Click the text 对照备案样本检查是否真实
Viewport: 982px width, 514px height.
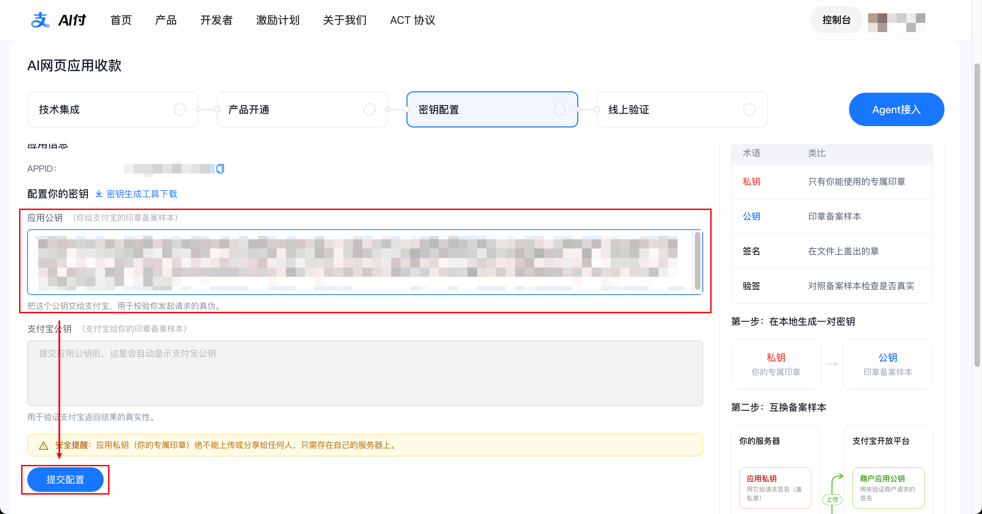(x=861, y=286)
